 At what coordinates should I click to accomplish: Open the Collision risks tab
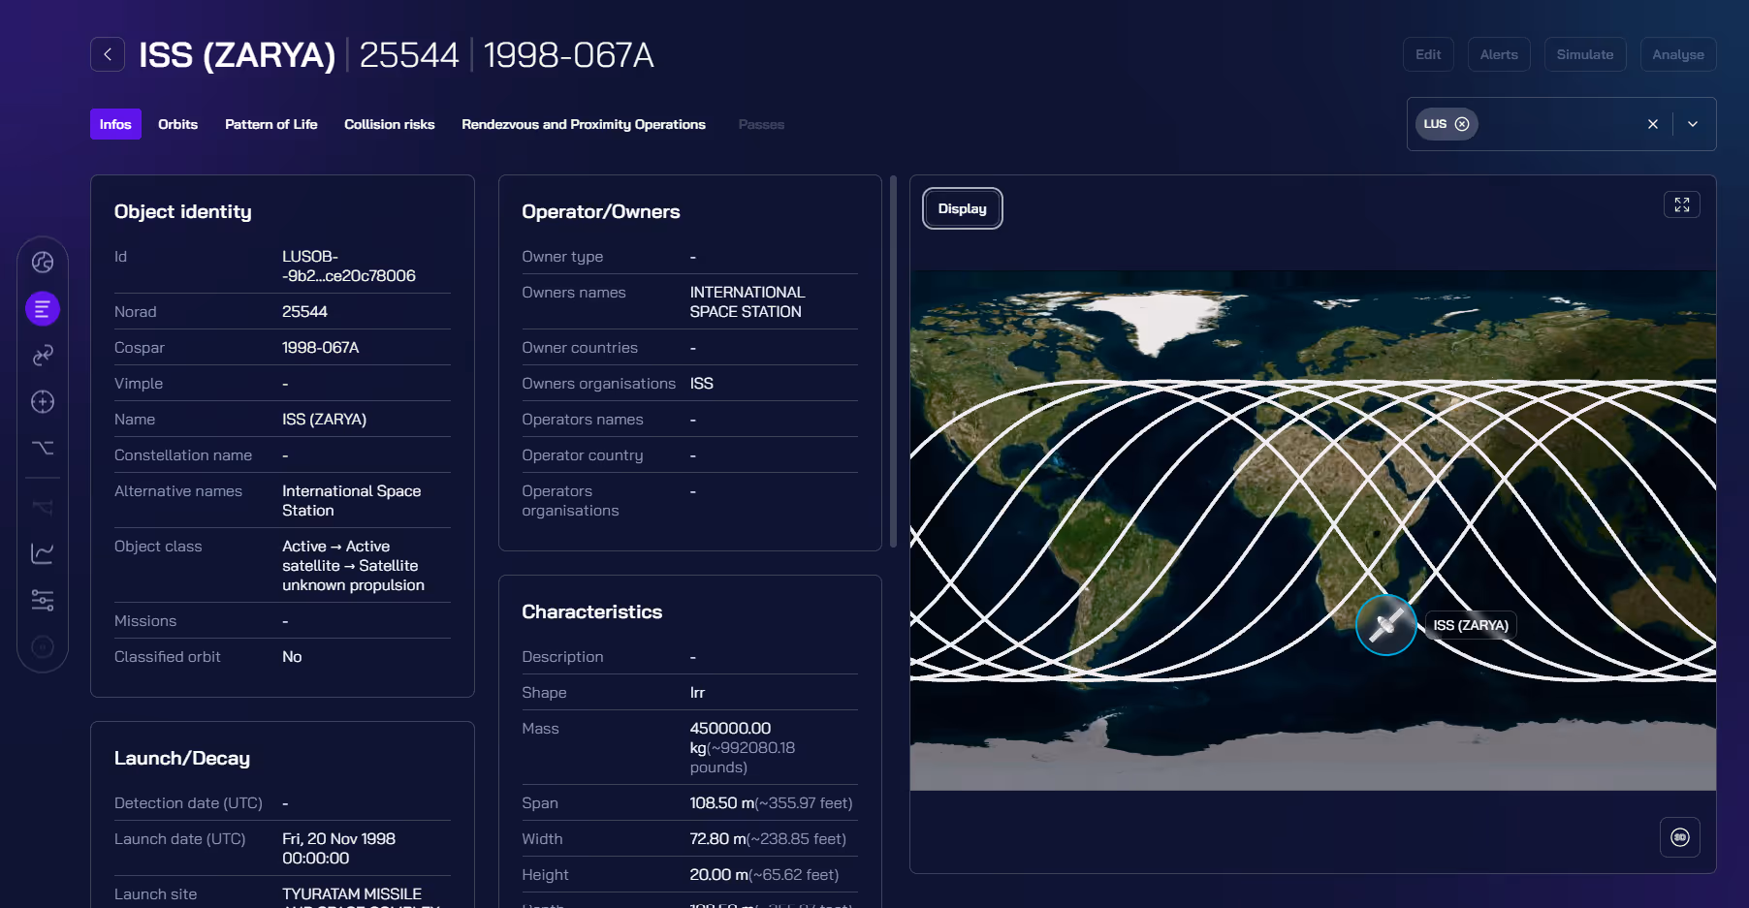[390, 124]
